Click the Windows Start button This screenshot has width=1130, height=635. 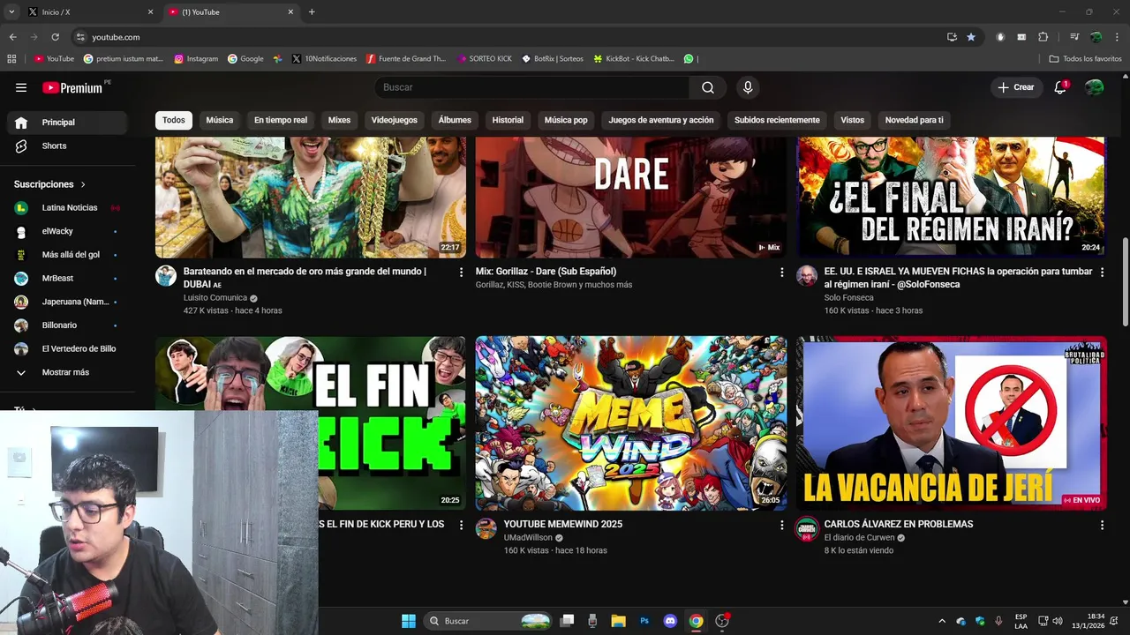pos(409,621)
